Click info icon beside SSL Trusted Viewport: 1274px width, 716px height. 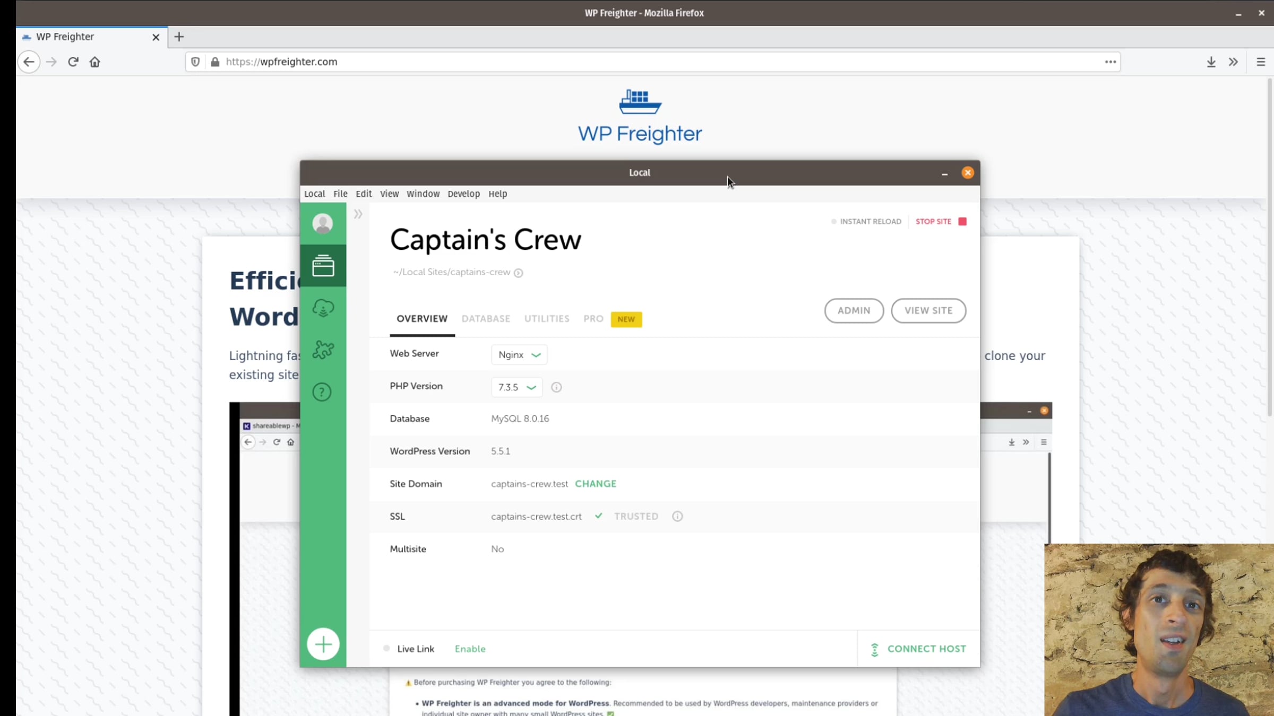pyautogui.click(x=677, y=517)
